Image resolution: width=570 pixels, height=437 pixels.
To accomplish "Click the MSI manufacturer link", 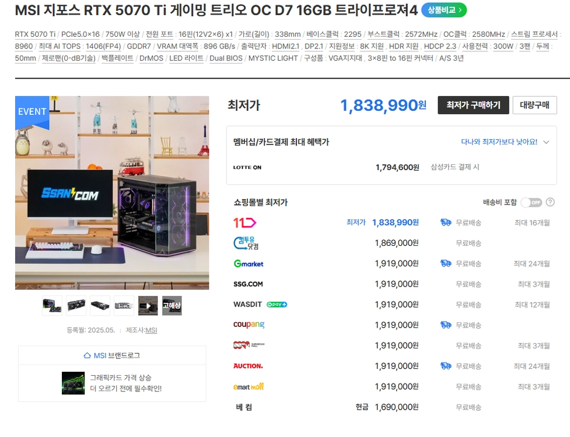I will tap(151, 330).
